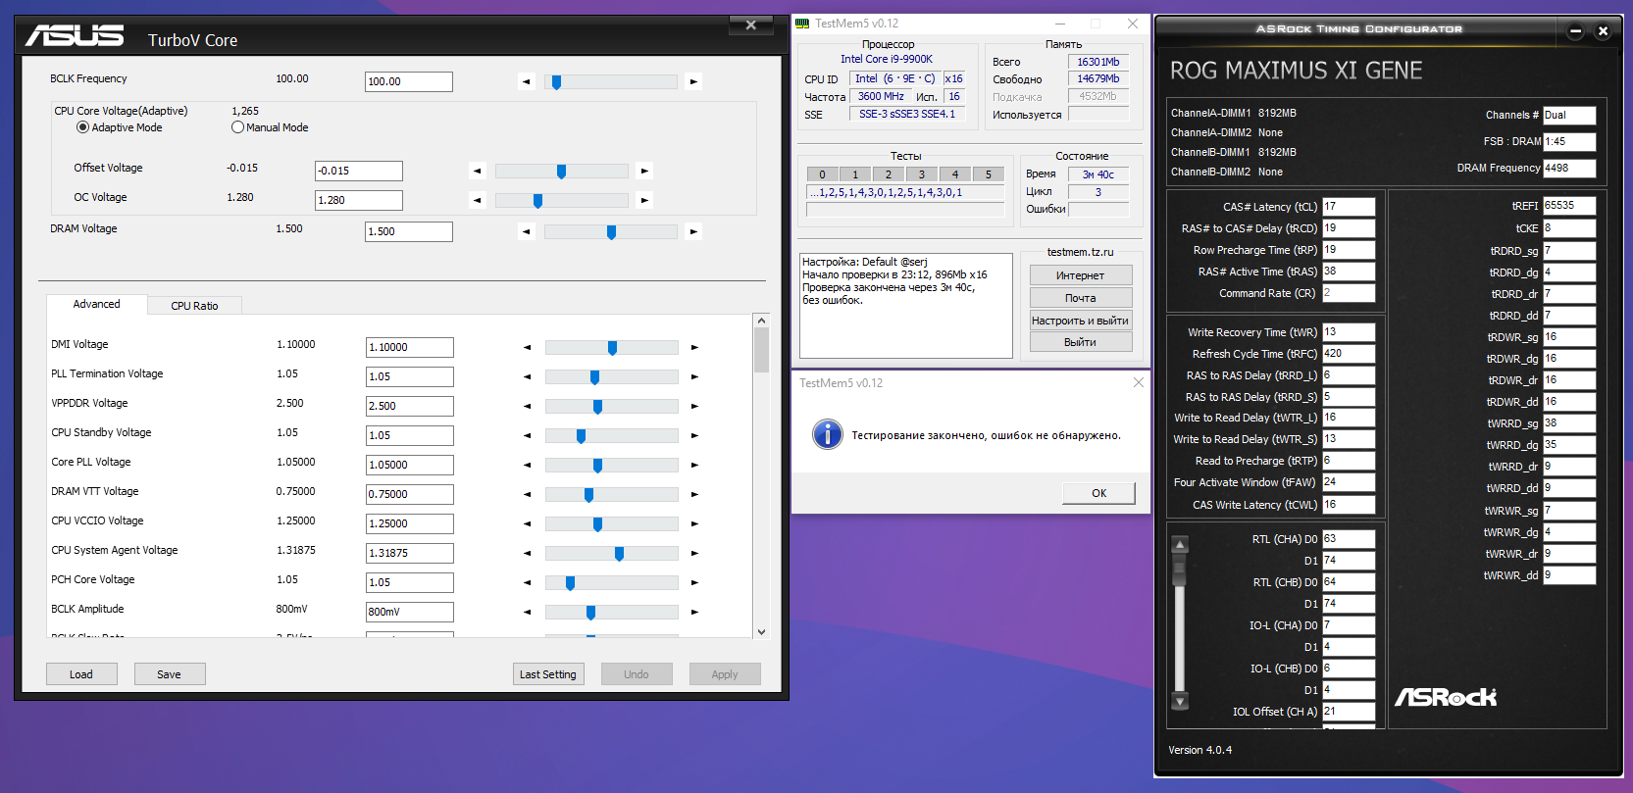Screen dimensions: 1633x793
Task: Increase DRAM Voltage with right arrow
Action: (x=693, y=232)
